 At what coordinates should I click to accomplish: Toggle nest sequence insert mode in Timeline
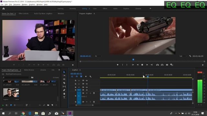click(x=72, y=77)
